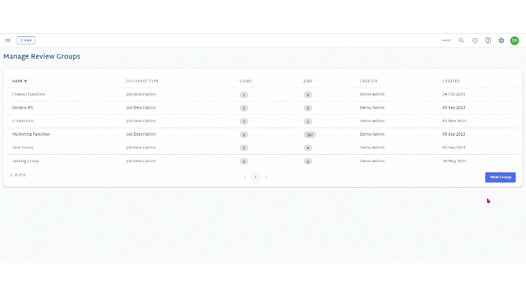
Task: Open the Marketing Function review group
Action: [x=31, y=134]
